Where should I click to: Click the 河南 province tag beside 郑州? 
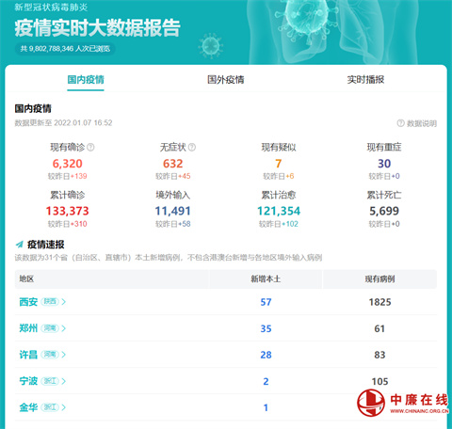[x=50, y=328]
